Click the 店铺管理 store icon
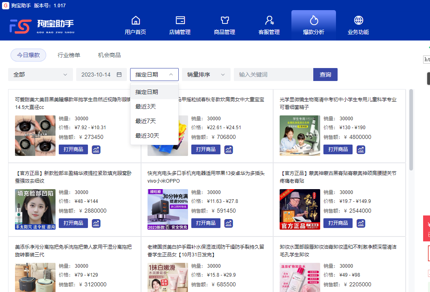This screenshot has width=430, height=292. [x=180, y=20]
